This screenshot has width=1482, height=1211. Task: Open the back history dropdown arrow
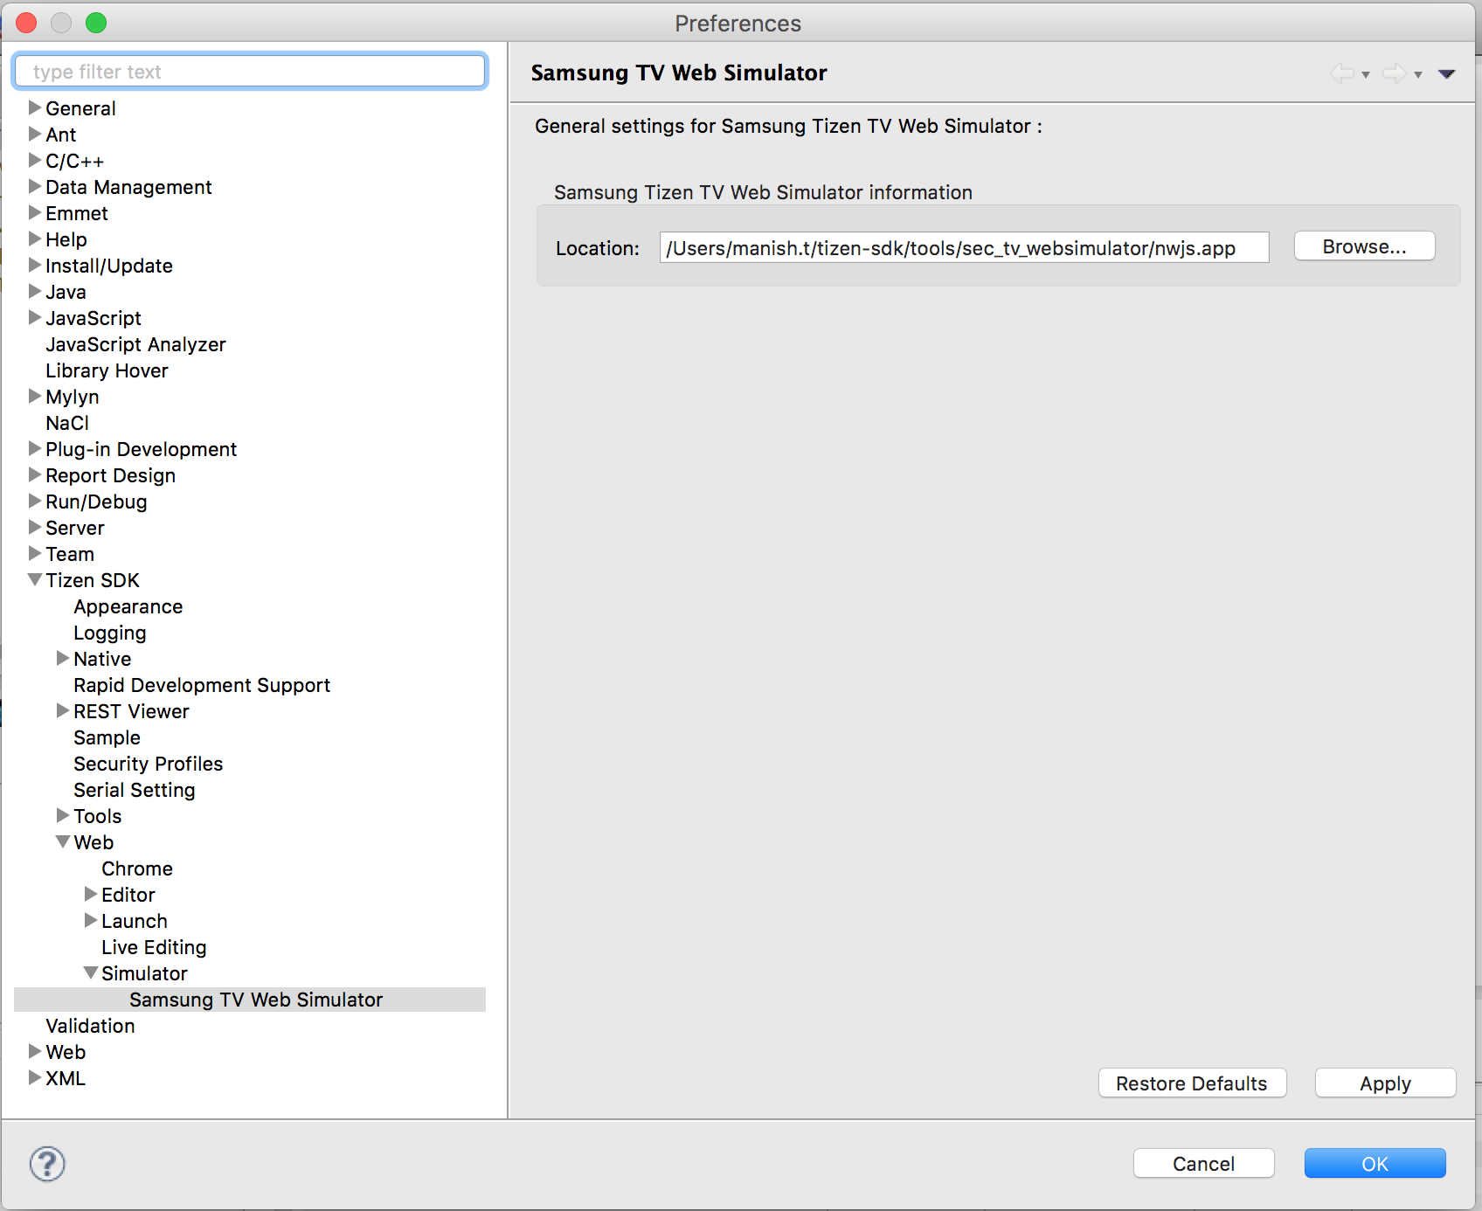(1366, 75)
